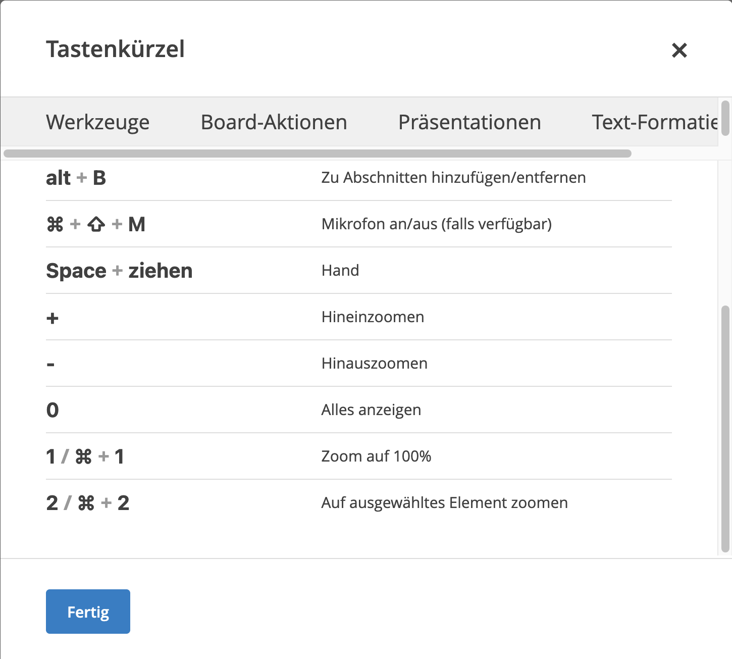The height and width of the screenshot is (659, 732).
Task: Click the 'Zu Abschnitten hinzufügen/entfernen' description
Action: pos(453,177)
